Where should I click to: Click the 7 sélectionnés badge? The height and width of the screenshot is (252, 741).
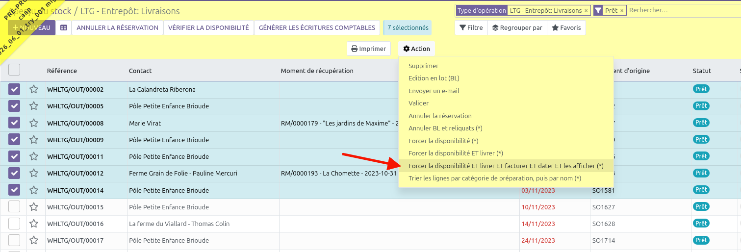tap(408, 28)
